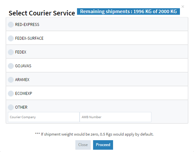This screenshot has height=152, width=194.
Task: Click the RED-EXPRESS label text
Action: (x=27, y=25)
